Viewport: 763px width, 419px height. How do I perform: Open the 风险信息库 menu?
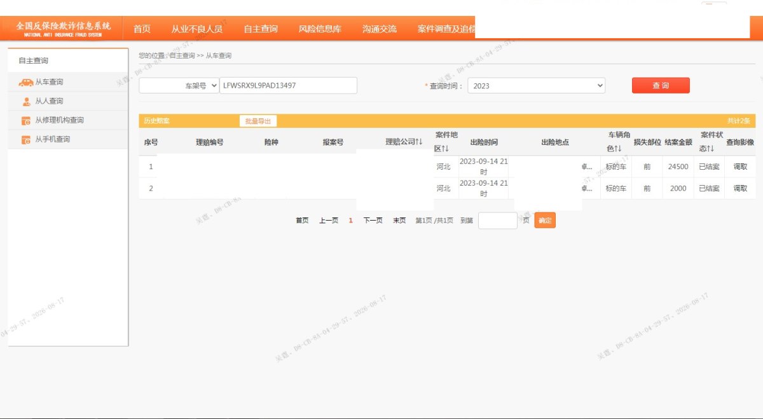coord(320,29)
